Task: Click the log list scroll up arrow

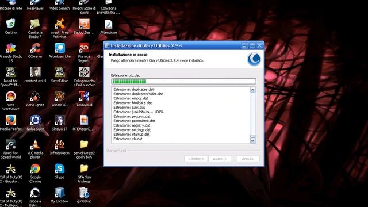Action: [253, 90]
